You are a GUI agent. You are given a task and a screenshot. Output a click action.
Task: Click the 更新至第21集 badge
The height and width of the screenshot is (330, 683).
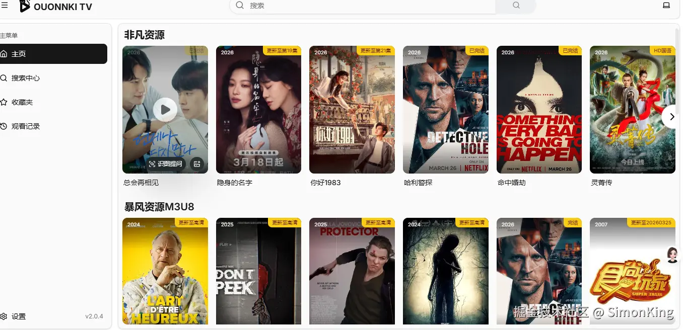(376, 51)
